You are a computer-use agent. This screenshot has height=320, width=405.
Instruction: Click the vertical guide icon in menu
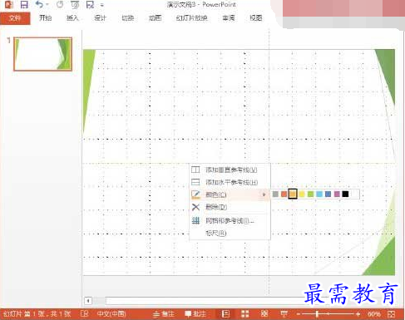click(195, 170)
